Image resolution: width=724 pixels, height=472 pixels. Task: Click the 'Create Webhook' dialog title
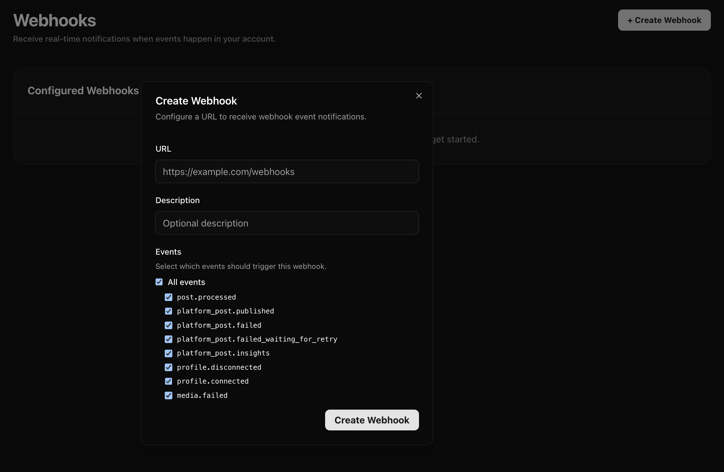pos(196,101)
